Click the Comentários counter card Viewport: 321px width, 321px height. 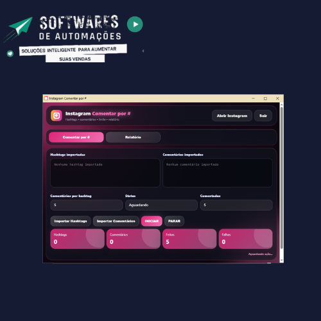(x=134, y=239)
